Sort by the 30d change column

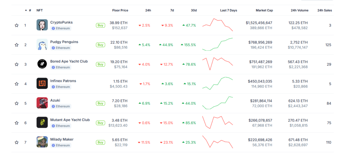(x=194, y=10)
